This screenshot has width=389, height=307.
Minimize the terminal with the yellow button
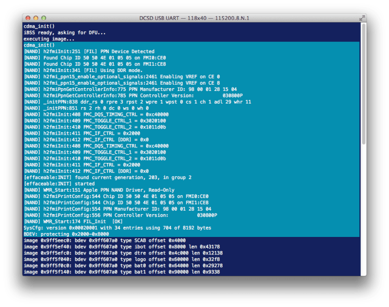[36, 18]
